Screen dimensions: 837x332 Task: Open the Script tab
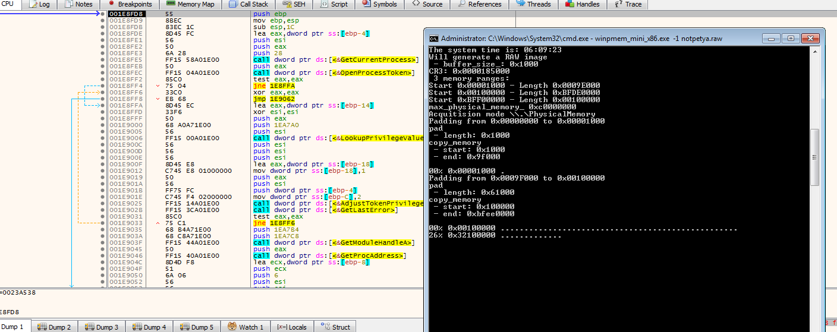coord(334,4)
